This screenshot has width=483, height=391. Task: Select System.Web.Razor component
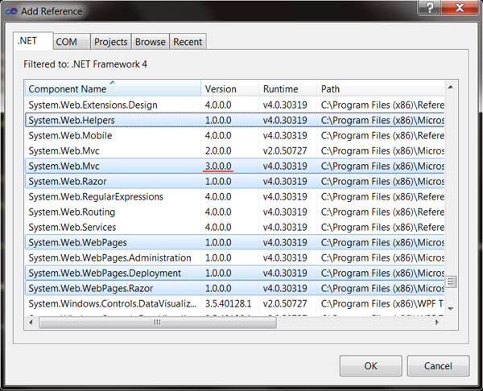pos(235,181)
